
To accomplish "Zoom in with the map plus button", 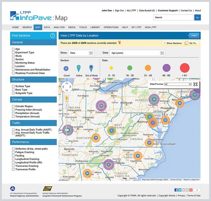I will [x=67, y=105].
